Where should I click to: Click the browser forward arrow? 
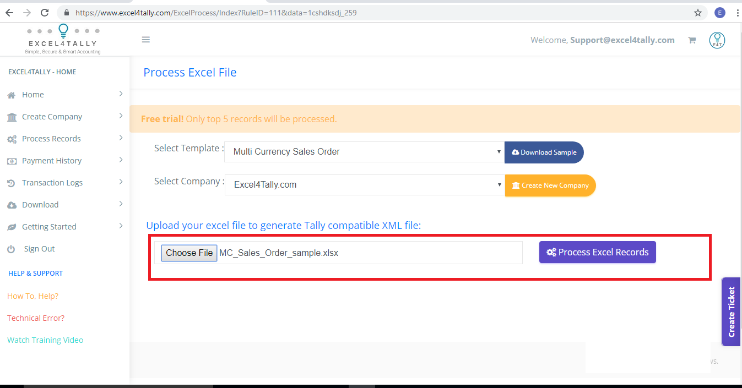[27, 12]
